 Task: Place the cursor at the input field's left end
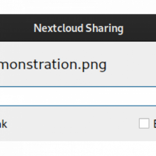[1, 96]
